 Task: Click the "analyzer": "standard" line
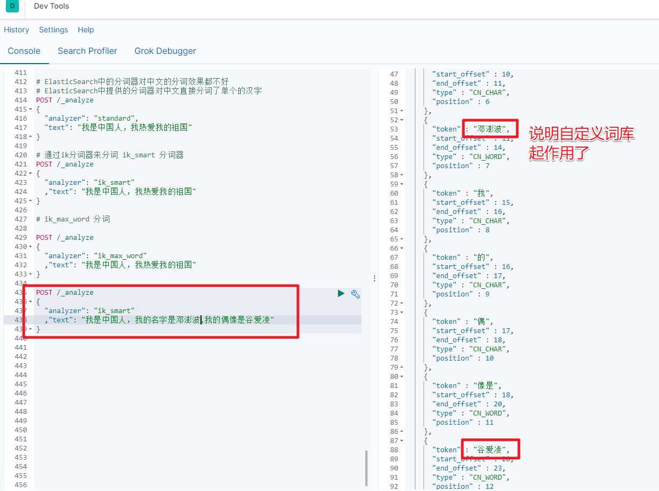point(92,119)
